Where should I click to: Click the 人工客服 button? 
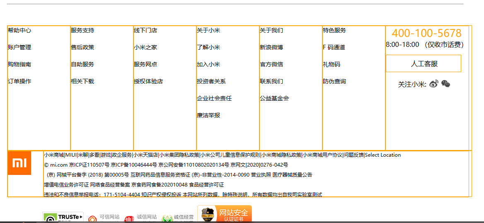click(423, 64)
